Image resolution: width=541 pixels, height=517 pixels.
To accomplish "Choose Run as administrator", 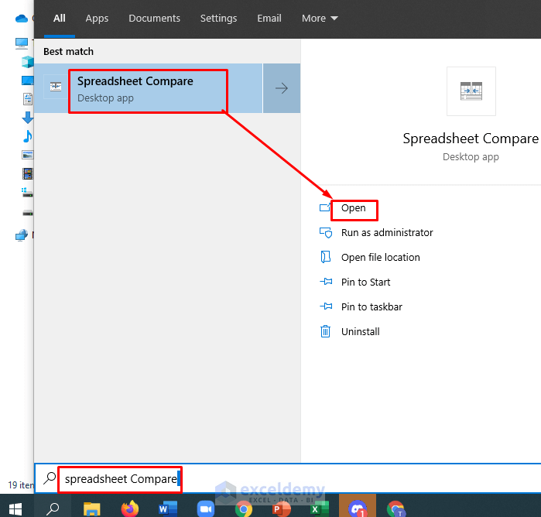I will click(387, 233).
